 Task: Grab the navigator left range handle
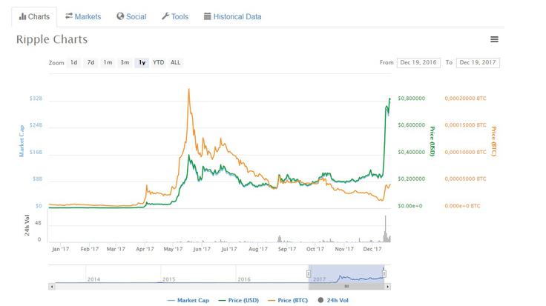(x=309, y=274)
